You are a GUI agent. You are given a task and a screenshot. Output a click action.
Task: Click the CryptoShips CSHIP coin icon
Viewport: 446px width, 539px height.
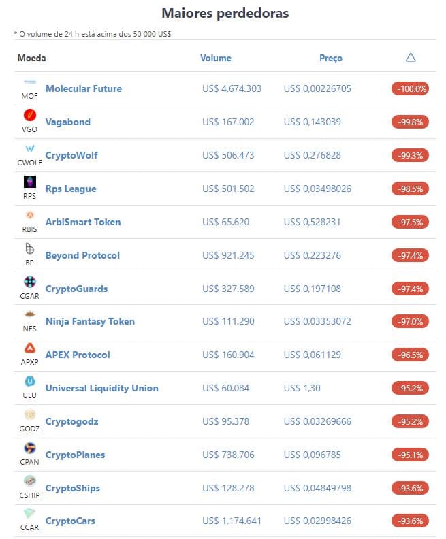click(29, 481)
